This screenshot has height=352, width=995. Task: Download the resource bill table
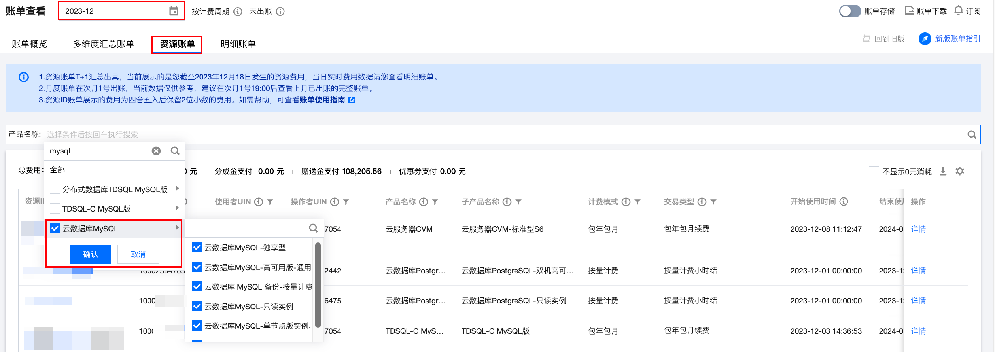click(943, 171)
